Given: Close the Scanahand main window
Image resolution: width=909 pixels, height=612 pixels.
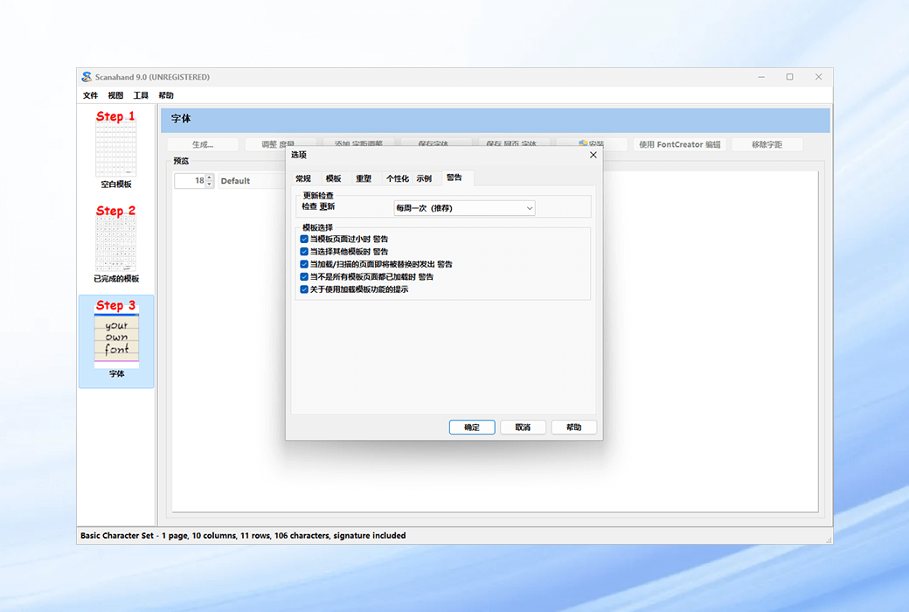Looking at the screenshot, I should (x=819, y=77).
